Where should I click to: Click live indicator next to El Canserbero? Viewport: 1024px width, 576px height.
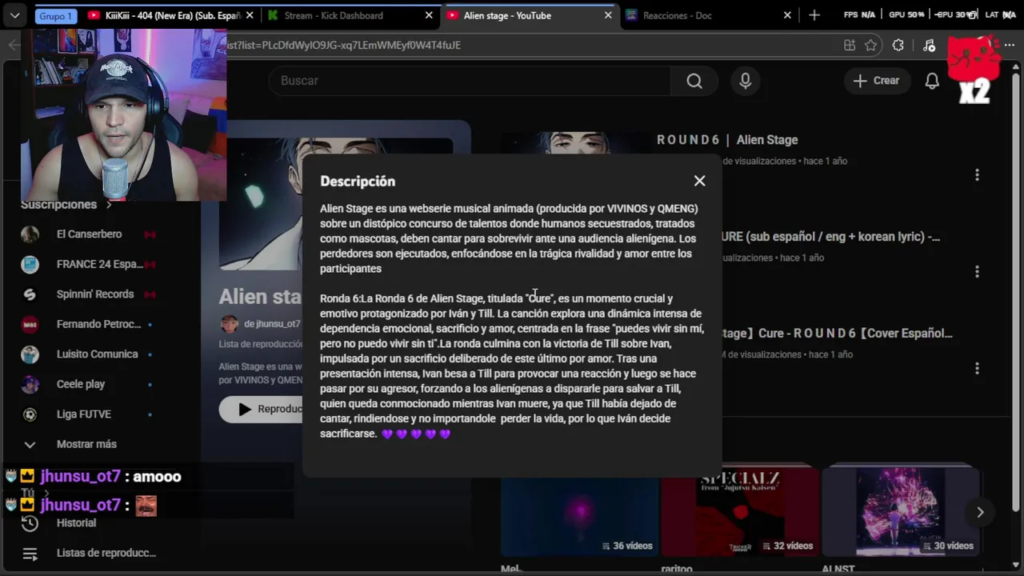[x=150, y=234]
